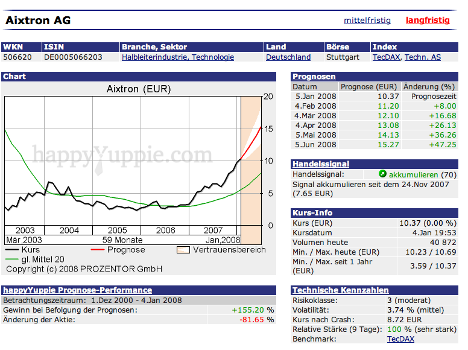The height and width of the screenshot is (350, 468).
Task: Click the ISIN value DE0005066203
Action: [73, 57]
